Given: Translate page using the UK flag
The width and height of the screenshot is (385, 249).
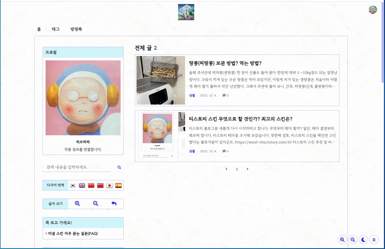Looking at the screenshot, I should point(82,185).
